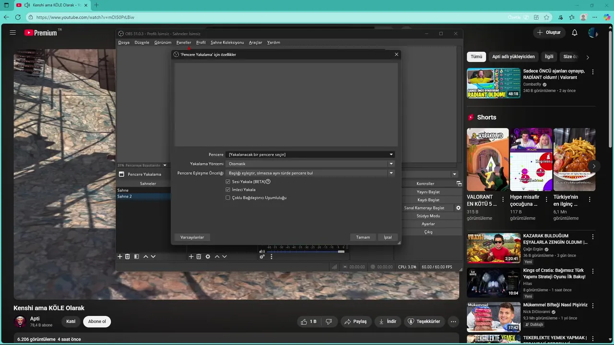The image size is (614, 345).
Task: Dislike the video with the thumbs down
Action: (x=329, y=322)
